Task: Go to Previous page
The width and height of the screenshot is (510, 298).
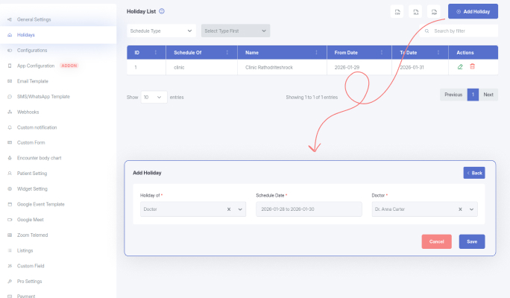Action: click(x=453, y=95)
